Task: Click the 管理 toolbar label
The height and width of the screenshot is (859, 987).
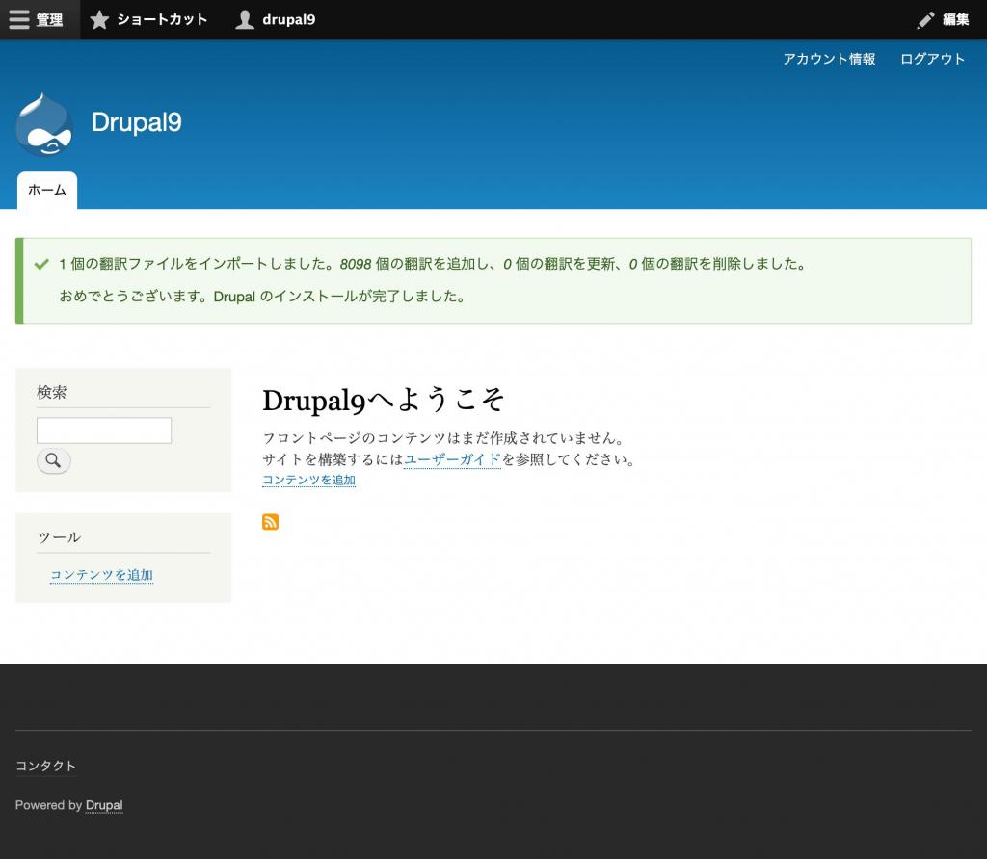Action: 49,20
